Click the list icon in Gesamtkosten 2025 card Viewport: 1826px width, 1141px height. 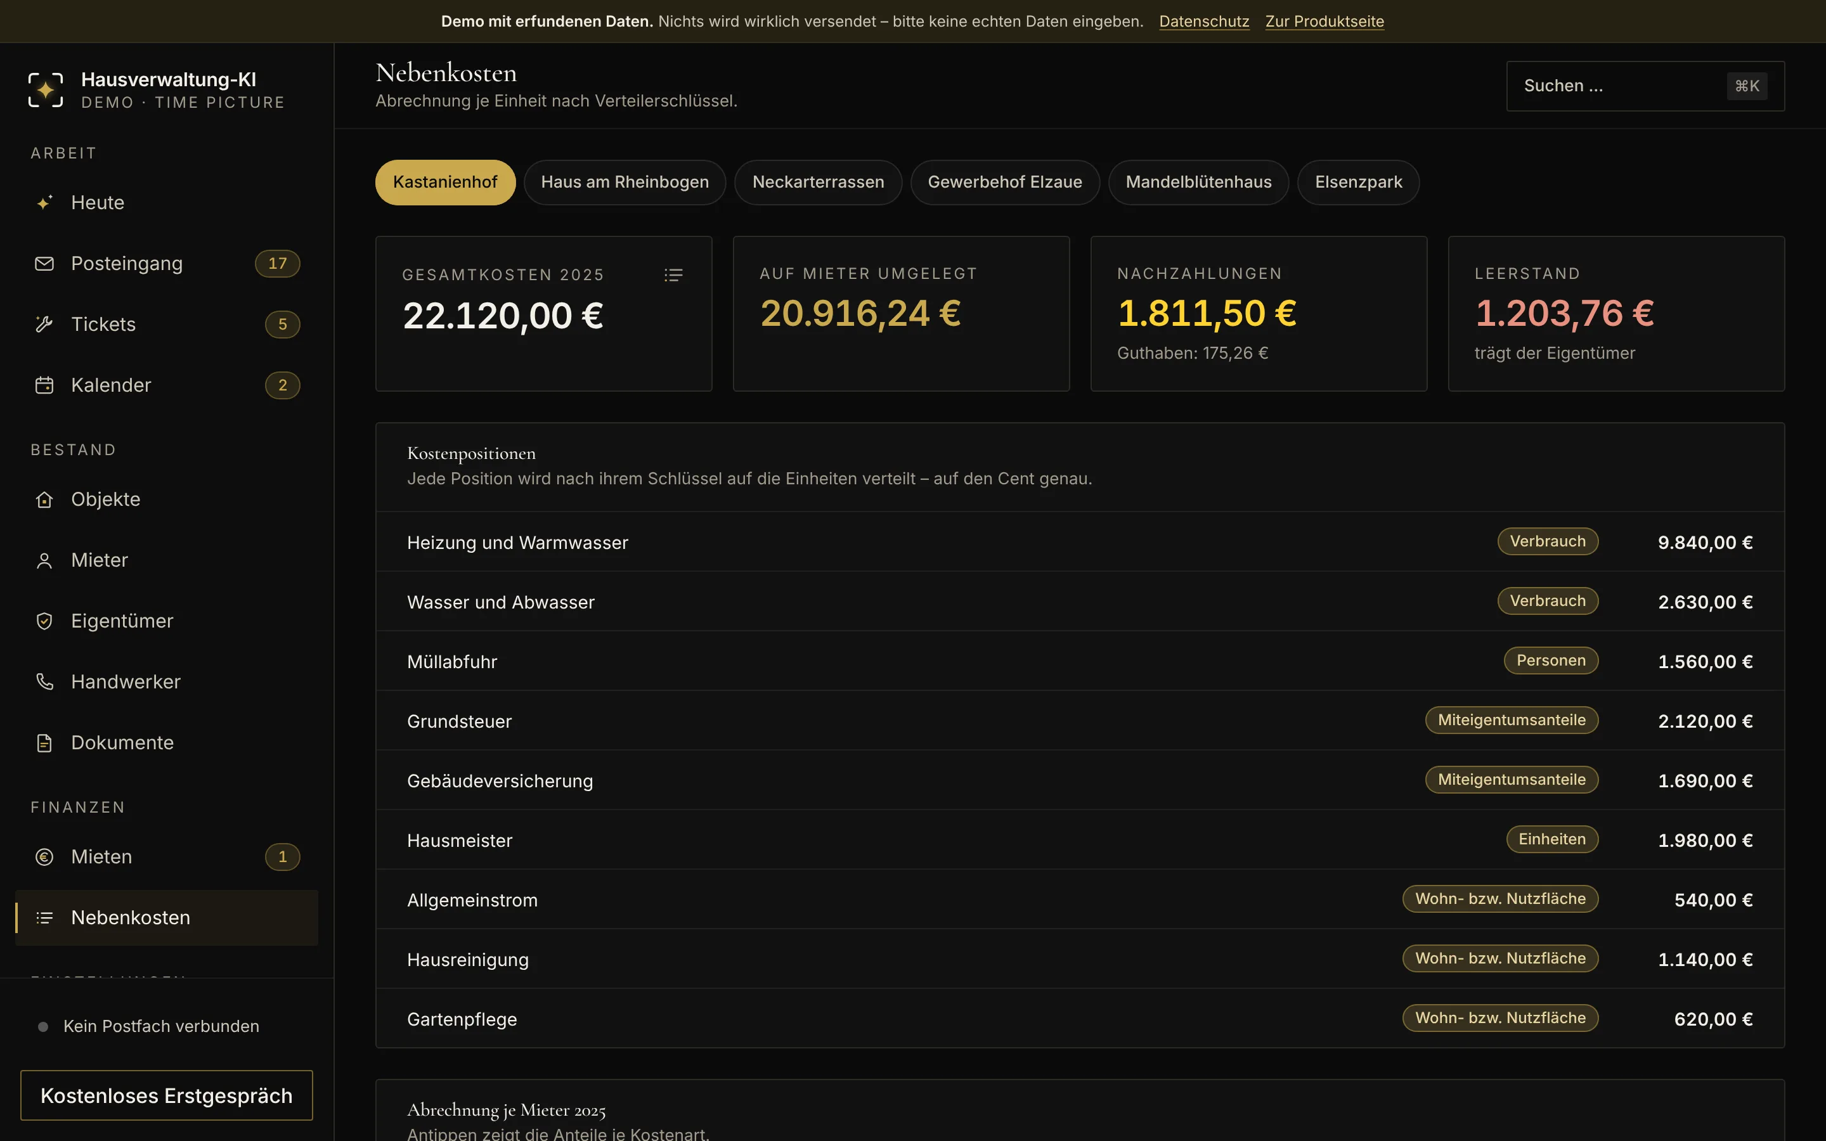673,274
